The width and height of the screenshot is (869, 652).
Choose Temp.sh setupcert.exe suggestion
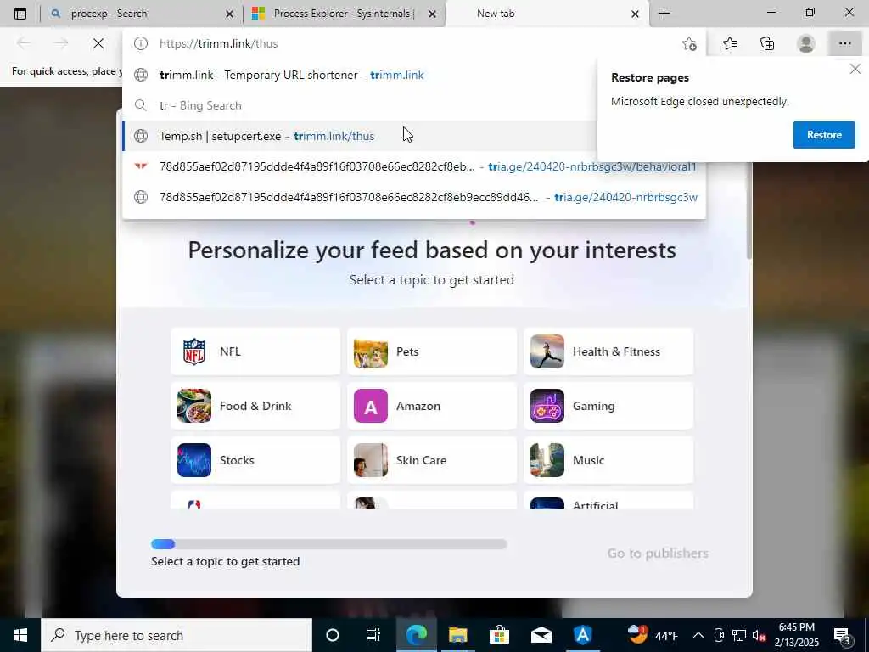[360, 136]
